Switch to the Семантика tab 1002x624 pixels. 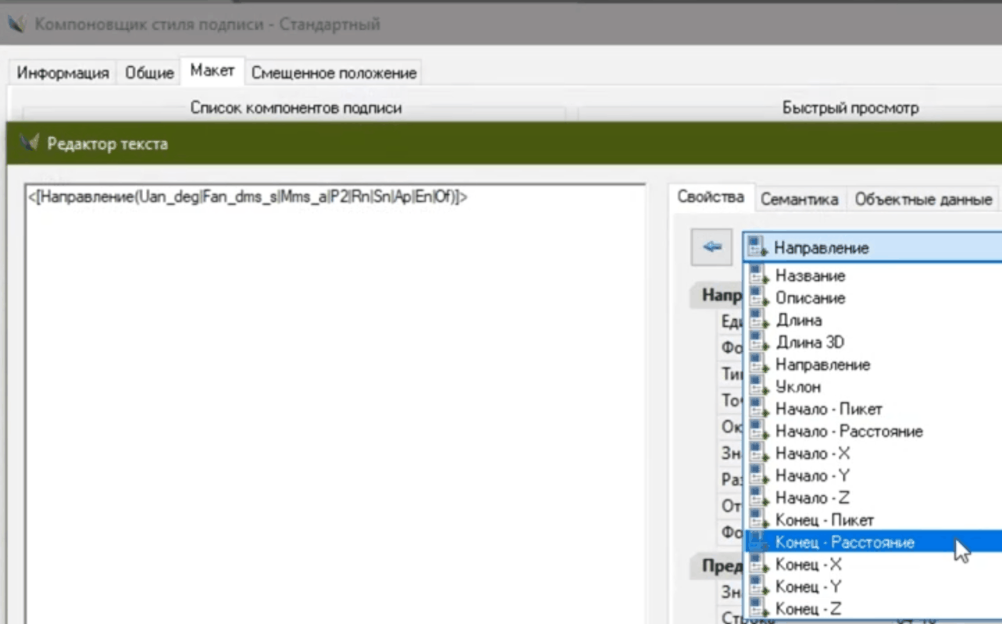coord(800,199)
